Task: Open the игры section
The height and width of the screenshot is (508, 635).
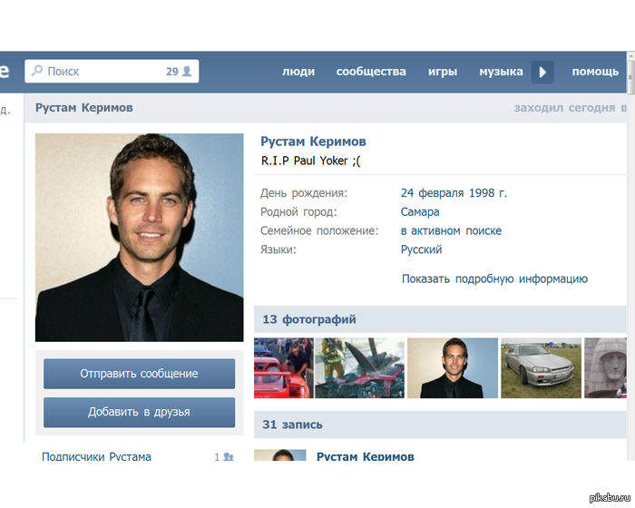Action: coord(443,72)
